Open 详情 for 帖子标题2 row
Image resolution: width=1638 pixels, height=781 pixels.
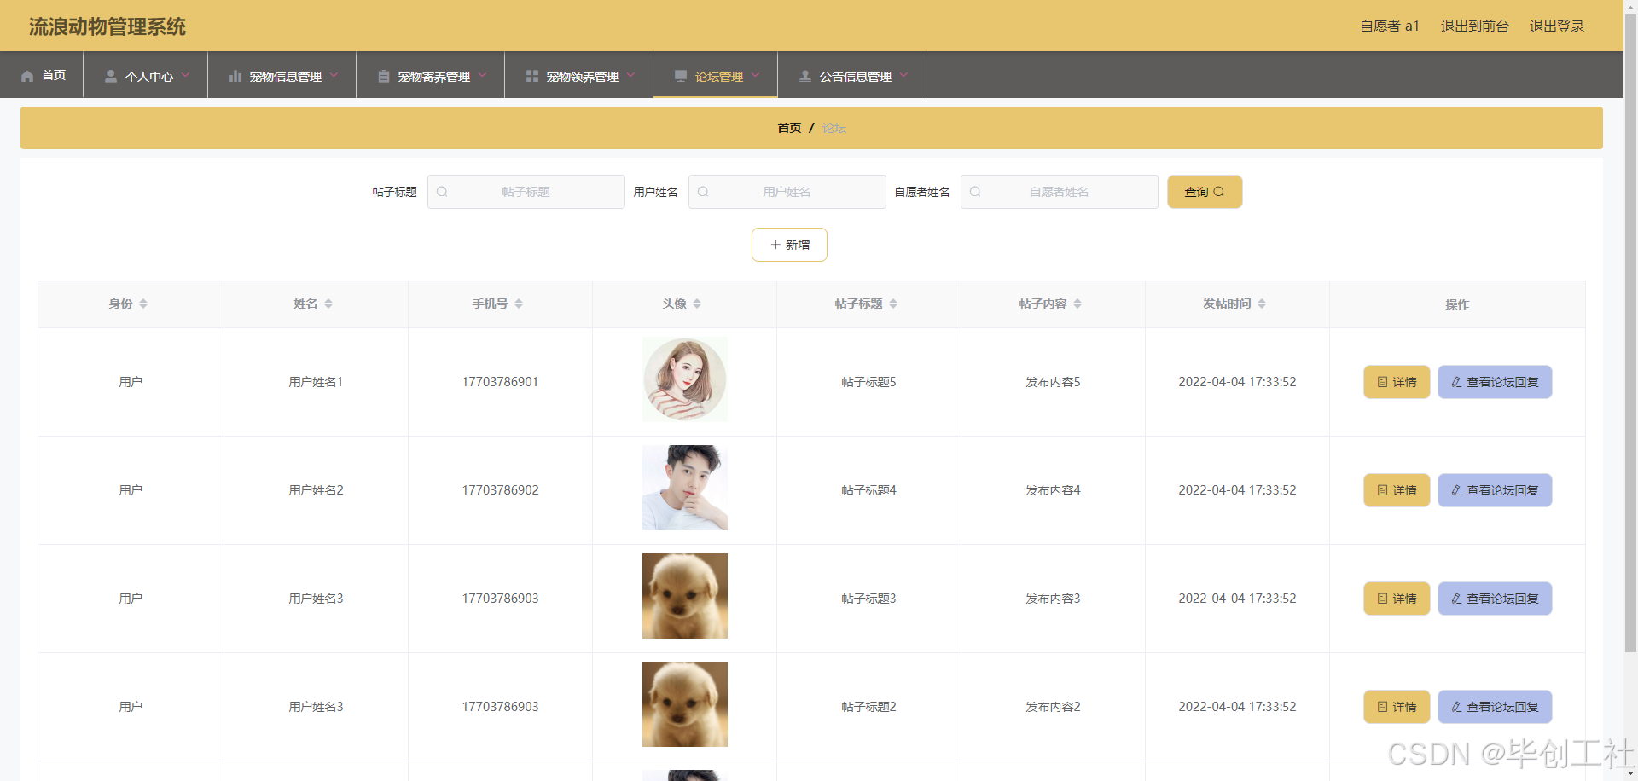click(1397, 707)
